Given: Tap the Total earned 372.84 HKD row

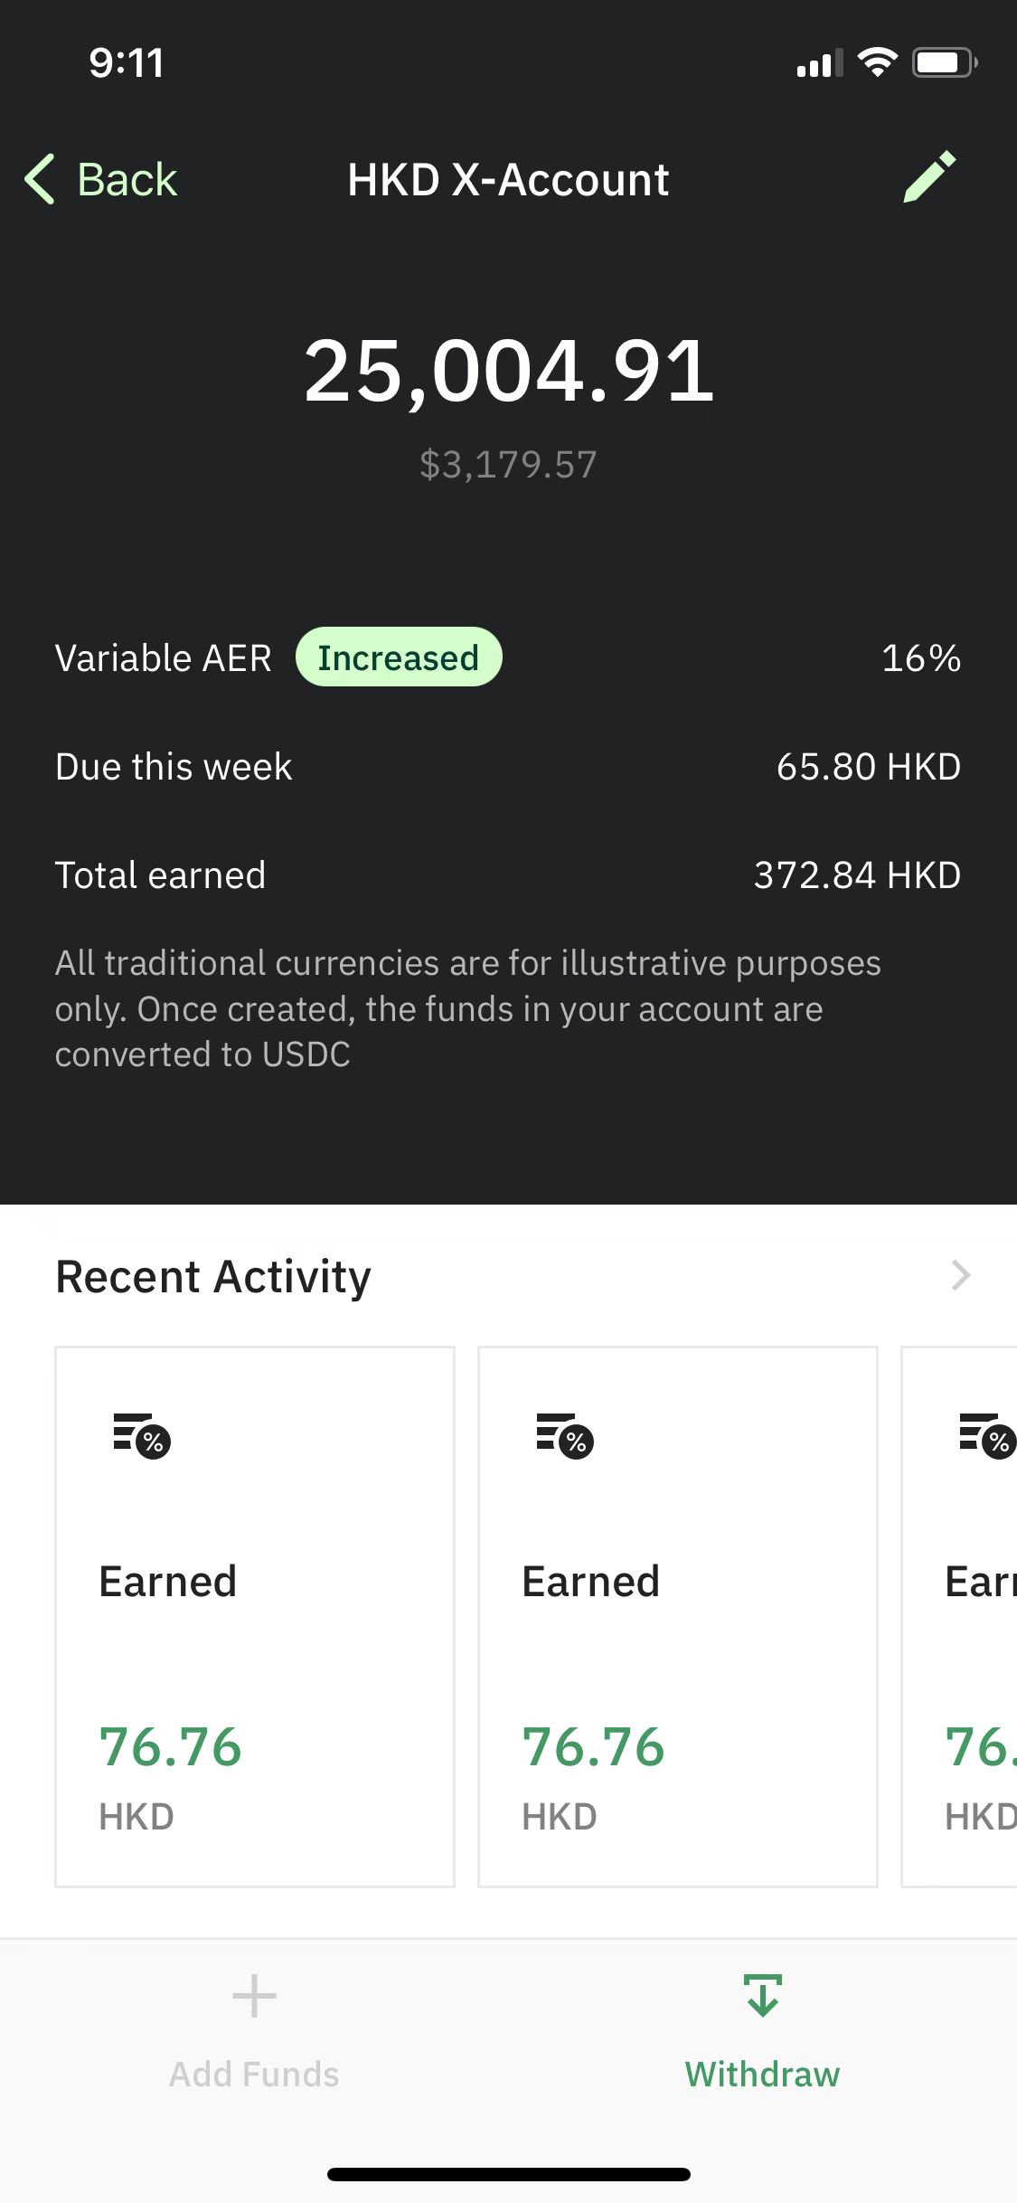Looking at the screenshot, I should (508, 875).
